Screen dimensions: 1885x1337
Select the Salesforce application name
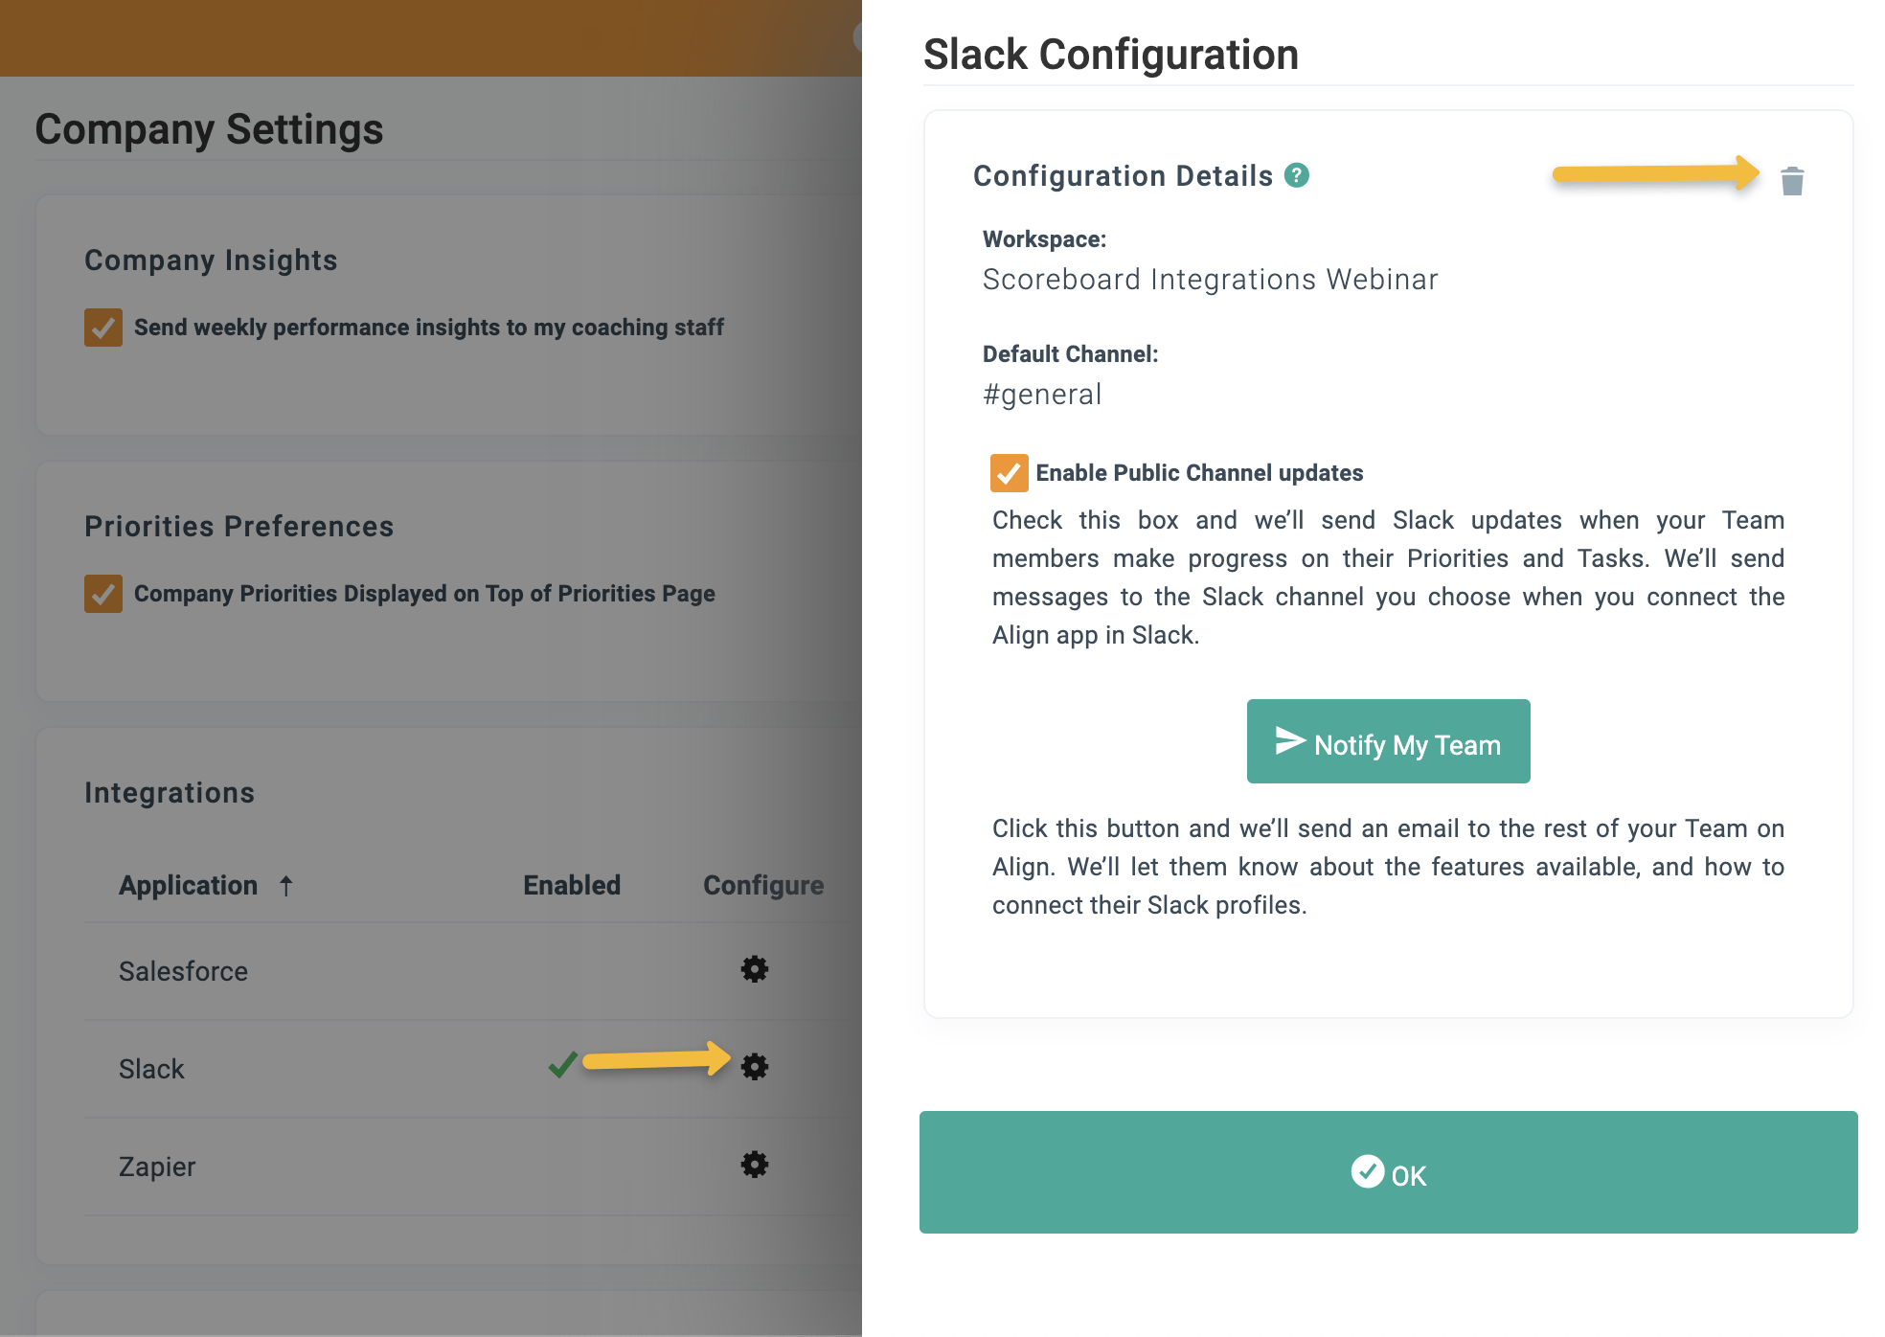[183, 971]
